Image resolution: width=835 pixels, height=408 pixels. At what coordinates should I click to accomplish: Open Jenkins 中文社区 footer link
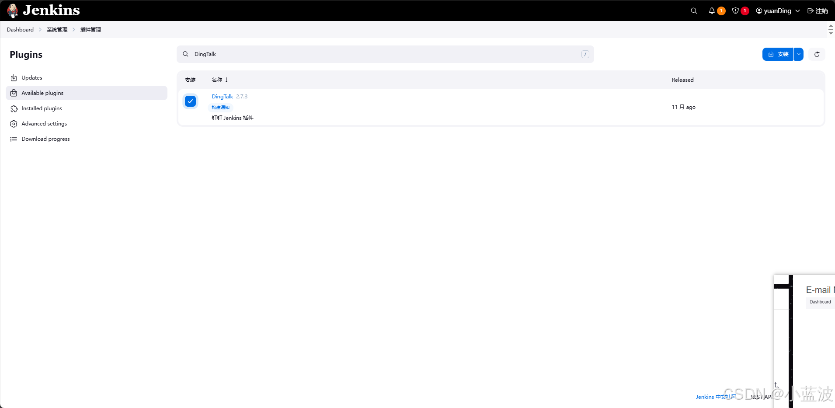716,397
